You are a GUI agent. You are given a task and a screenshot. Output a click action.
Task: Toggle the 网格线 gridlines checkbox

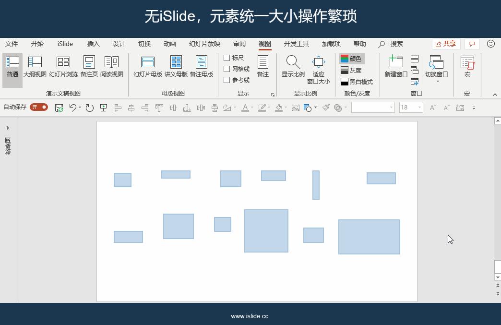pos(227,69)
